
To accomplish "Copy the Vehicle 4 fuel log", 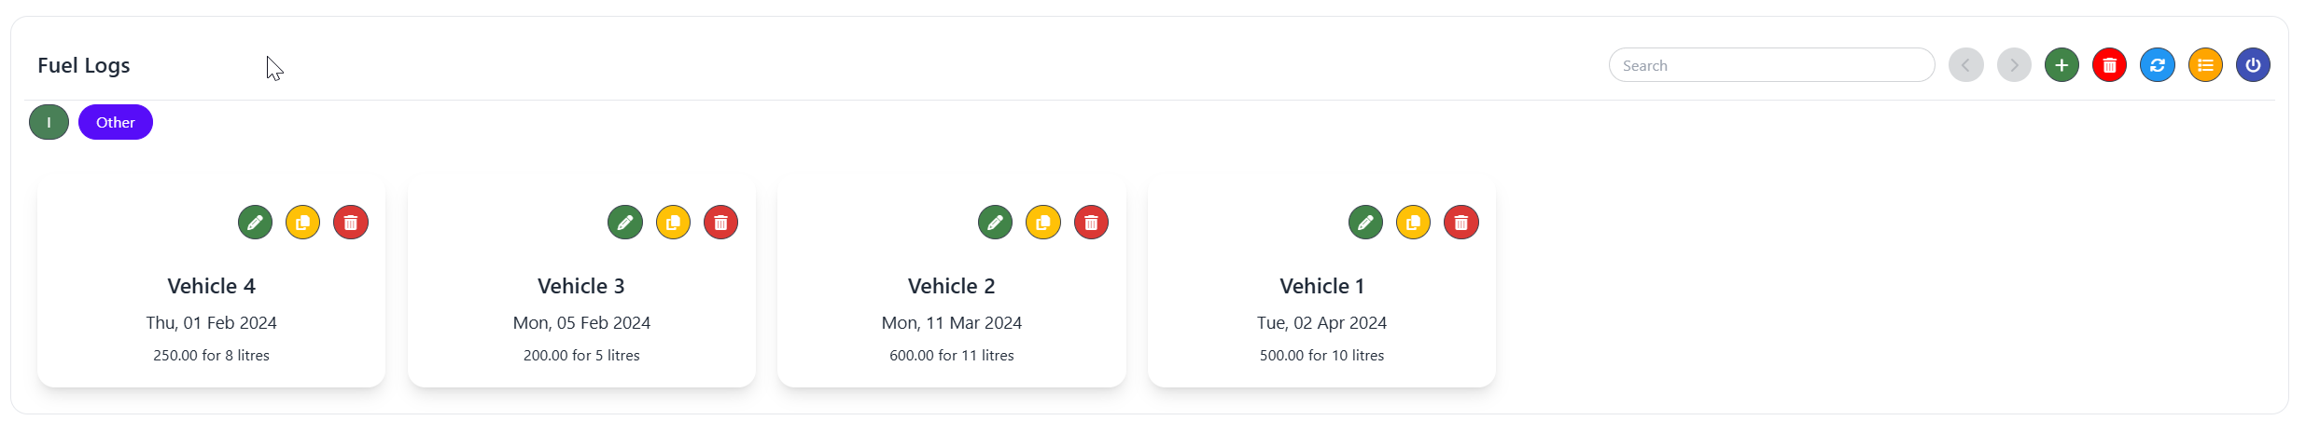I will (302, 223).
